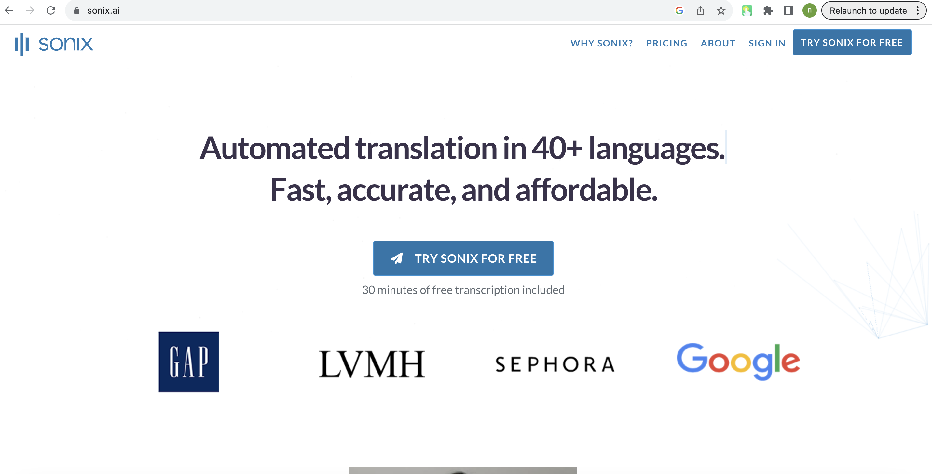This screenshot has height=474, width=932.
Task: Open the green extension icon
Action: point(747,10)
